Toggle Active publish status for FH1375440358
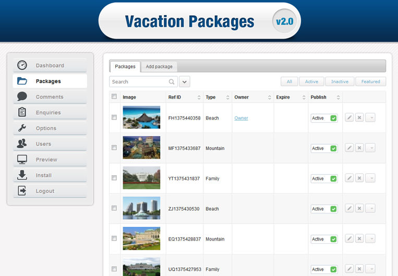The height and width of the screenshot is (276, 398). tap(324, 118)
